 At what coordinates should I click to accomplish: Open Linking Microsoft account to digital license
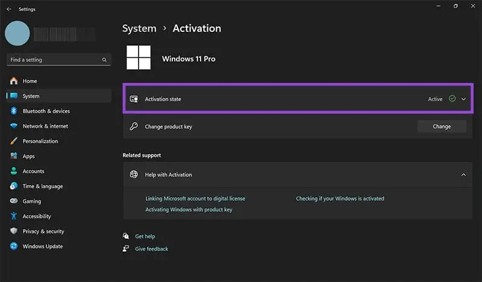[x=195, y=198]
